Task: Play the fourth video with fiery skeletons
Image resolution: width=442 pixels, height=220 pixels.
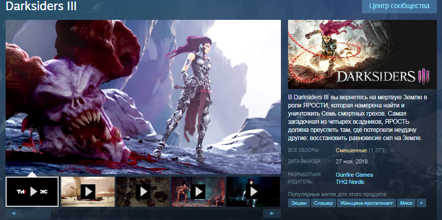Action: click(x=198, y=191)
